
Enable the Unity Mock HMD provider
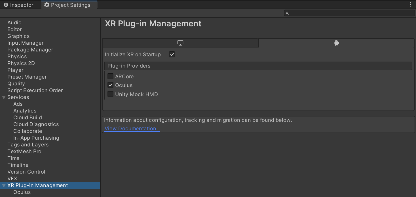(110, 94)
